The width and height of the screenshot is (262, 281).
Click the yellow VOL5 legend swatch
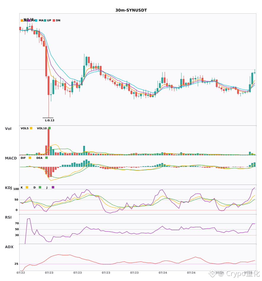click(31, 128)
